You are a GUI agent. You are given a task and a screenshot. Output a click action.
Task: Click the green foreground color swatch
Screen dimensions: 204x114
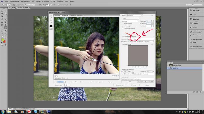point(3,40)
